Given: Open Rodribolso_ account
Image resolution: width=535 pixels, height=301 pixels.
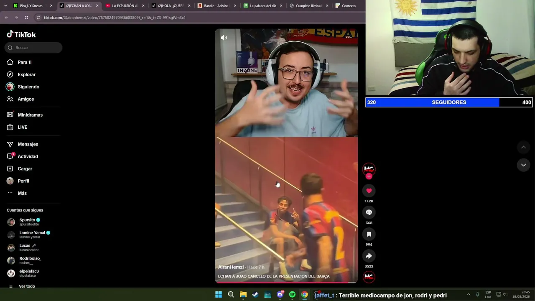Looking at the screenshot, I should coord(24,260).
